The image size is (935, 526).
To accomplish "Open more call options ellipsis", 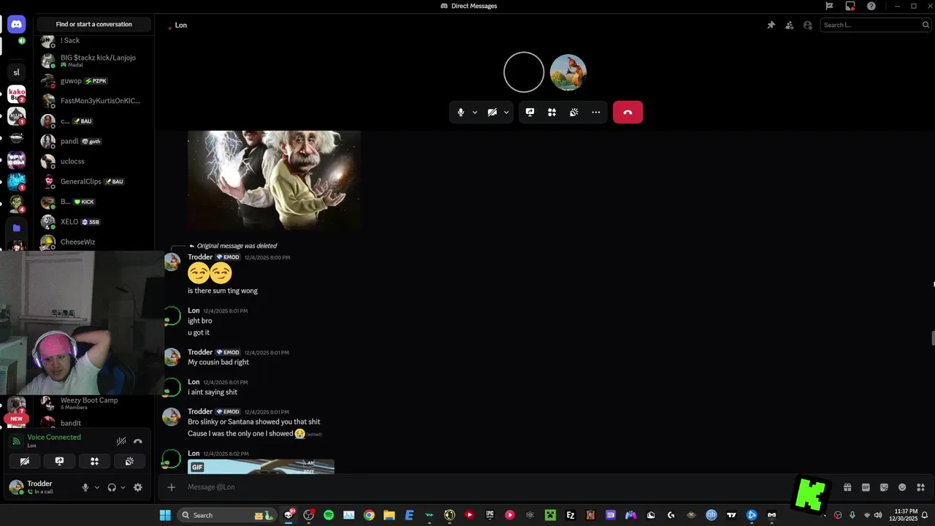I will click(596, 113).
